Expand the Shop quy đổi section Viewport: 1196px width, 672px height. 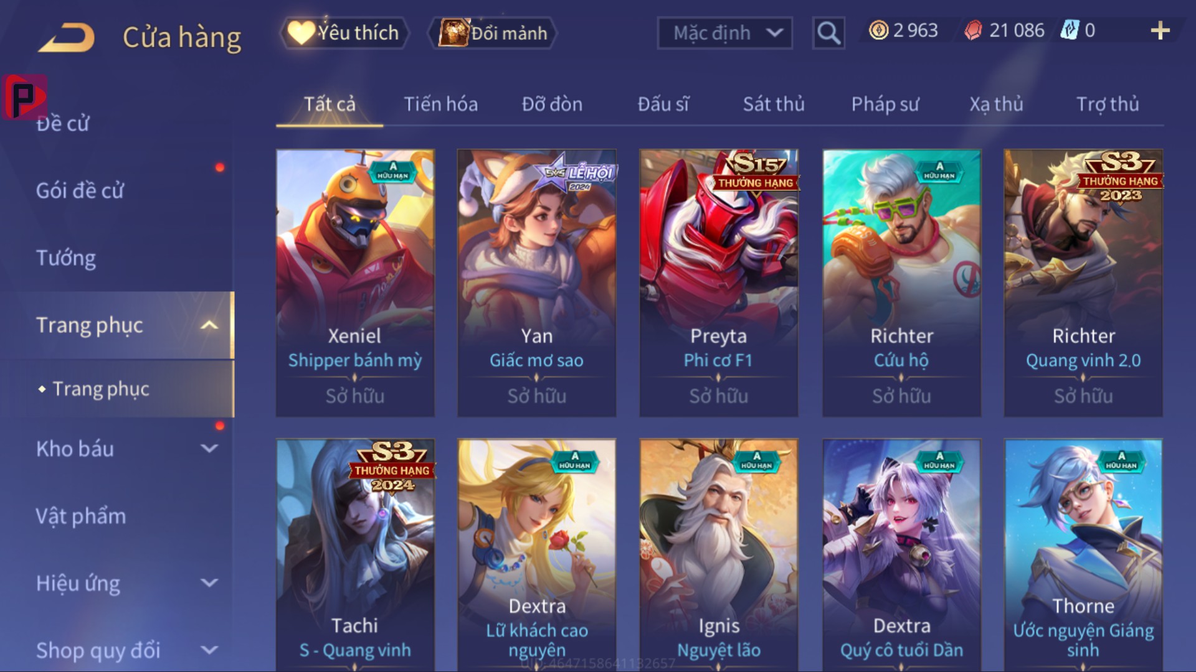(x=209, y=650)
